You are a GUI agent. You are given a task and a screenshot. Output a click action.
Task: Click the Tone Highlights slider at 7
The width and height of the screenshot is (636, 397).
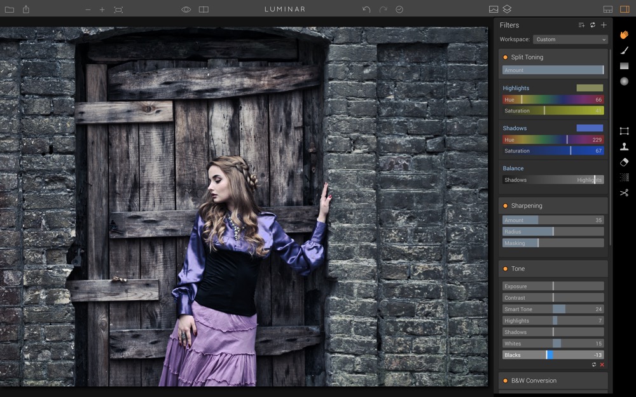point(553,320)
